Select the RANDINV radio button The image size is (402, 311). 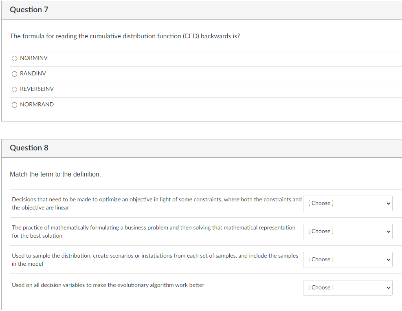click(15, 74)
